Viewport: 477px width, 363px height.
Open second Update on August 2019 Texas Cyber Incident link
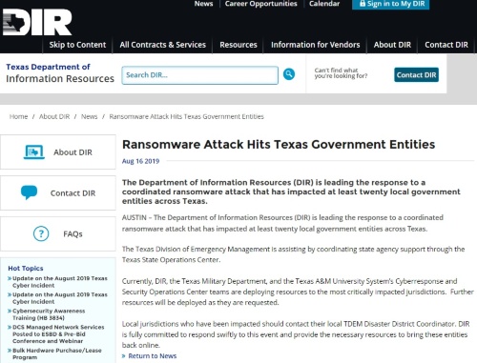pyautogui.click(x=60, y=298)
